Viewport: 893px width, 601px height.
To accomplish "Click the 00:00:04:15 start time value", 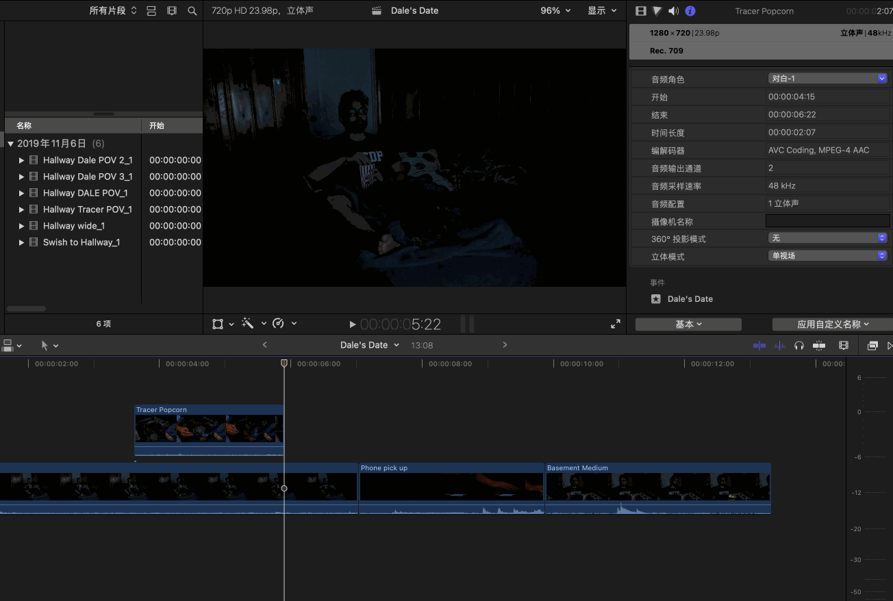I will point(792,97).
